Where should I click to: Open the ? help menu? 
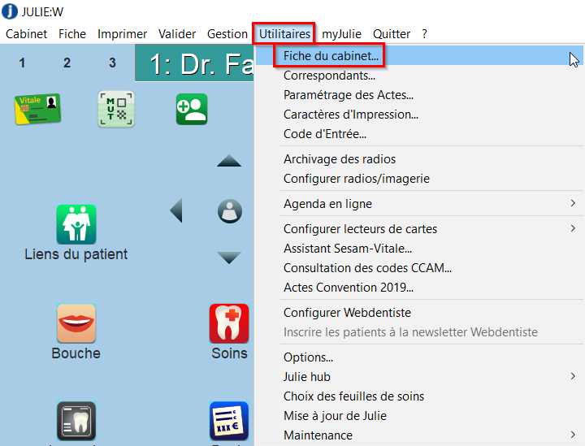[425, 34]
